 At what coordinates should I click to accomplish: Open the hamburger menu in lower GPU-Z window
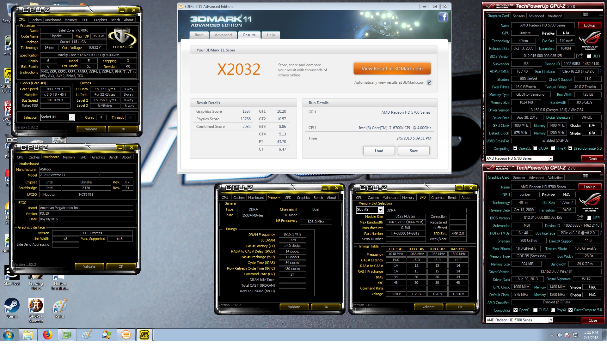click(x=601, y=176)
